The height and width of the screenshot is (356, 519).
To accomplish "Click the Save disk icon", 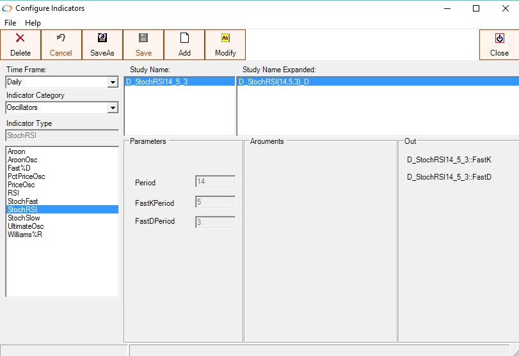I will pos(143,39).
